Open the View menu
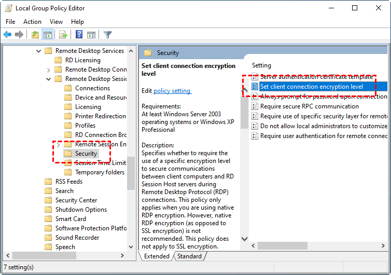 click(x=56, y=22)
